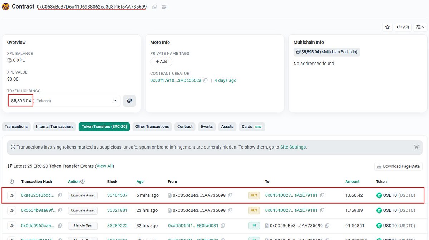Open the 4 days ago creation transaction
429x240 pixels.
(225, 80)
